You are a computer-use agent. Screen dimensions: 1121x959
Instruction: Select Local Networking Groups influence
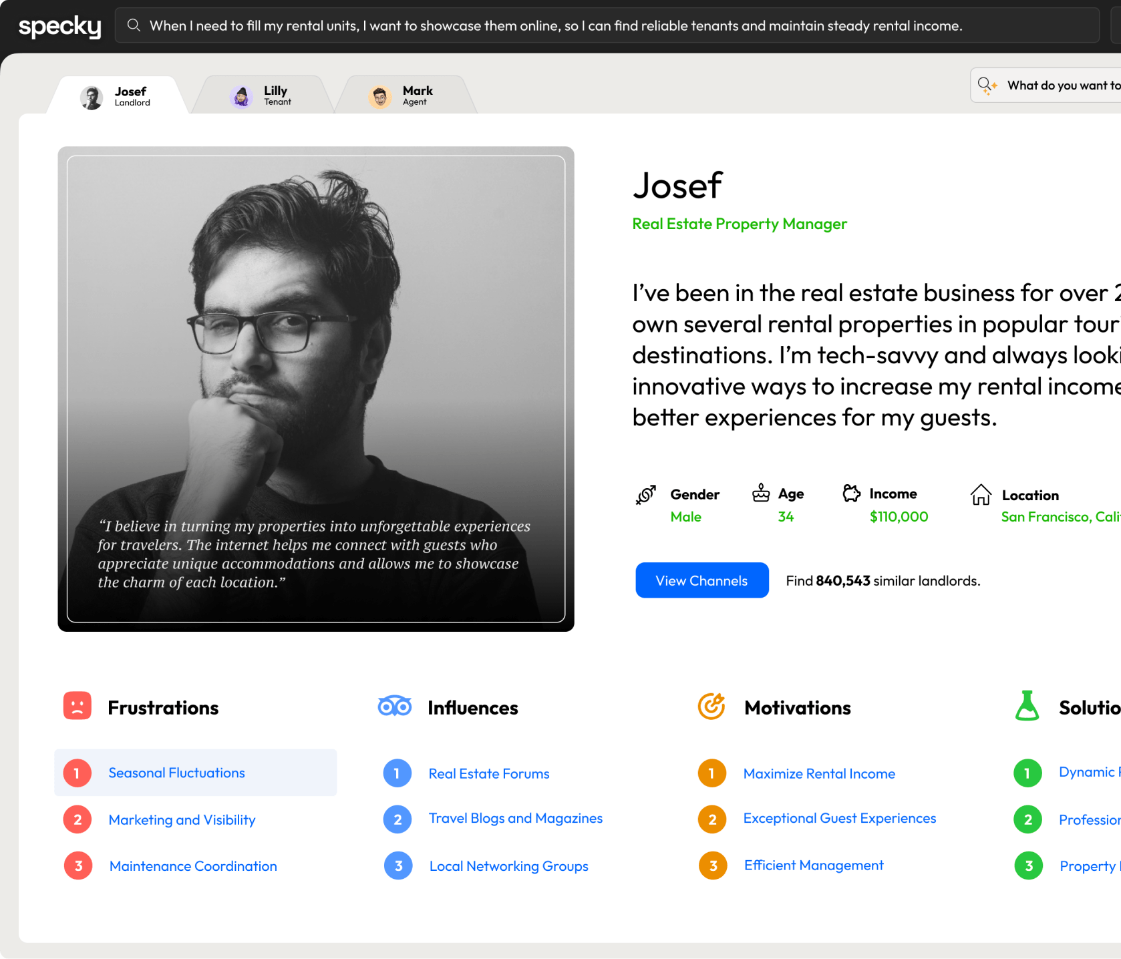[508, 866]
